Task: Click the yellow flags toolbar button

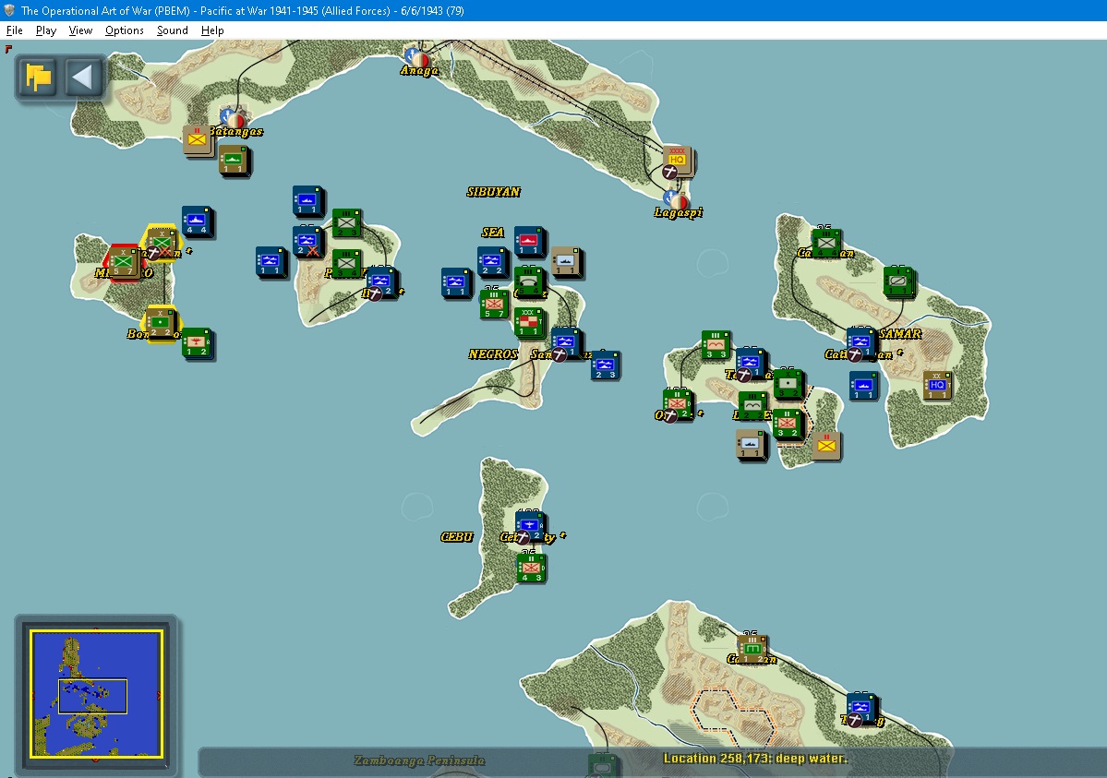Action: [38, 77]
